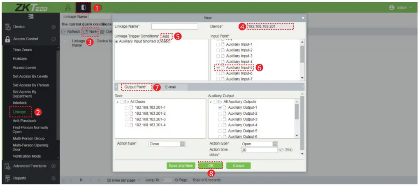
Task: Open Interlock in the sidebar
Action: pyautogui.click(x=20, y=103)
